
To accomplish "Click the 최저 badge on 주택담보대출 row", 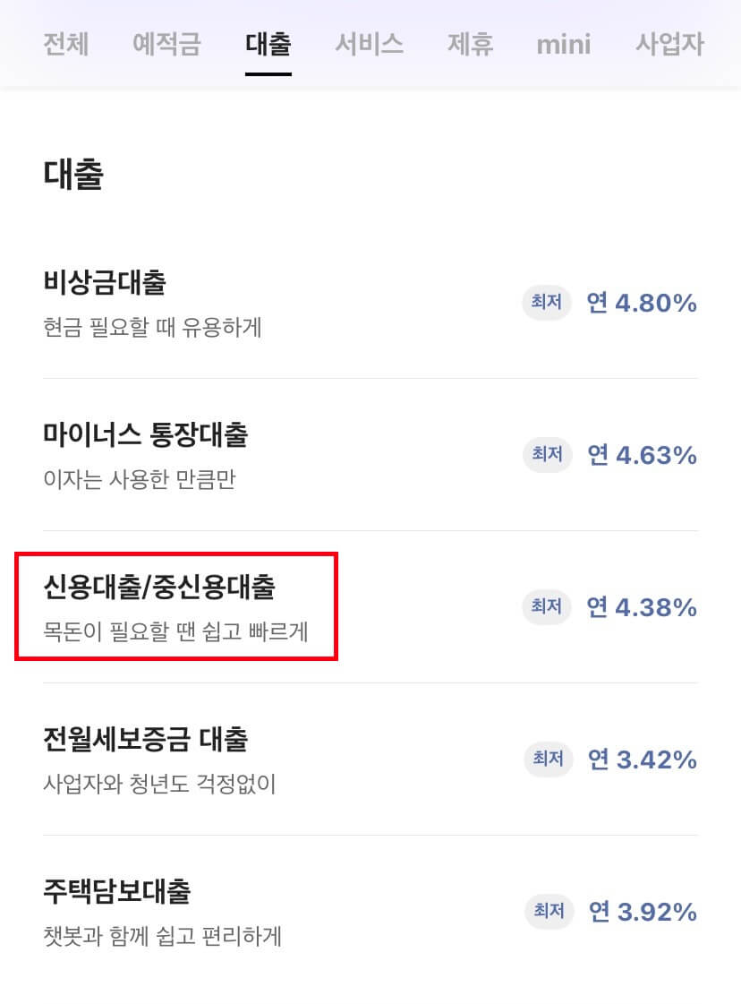I will pyautogui.click(x=547, y=912).
